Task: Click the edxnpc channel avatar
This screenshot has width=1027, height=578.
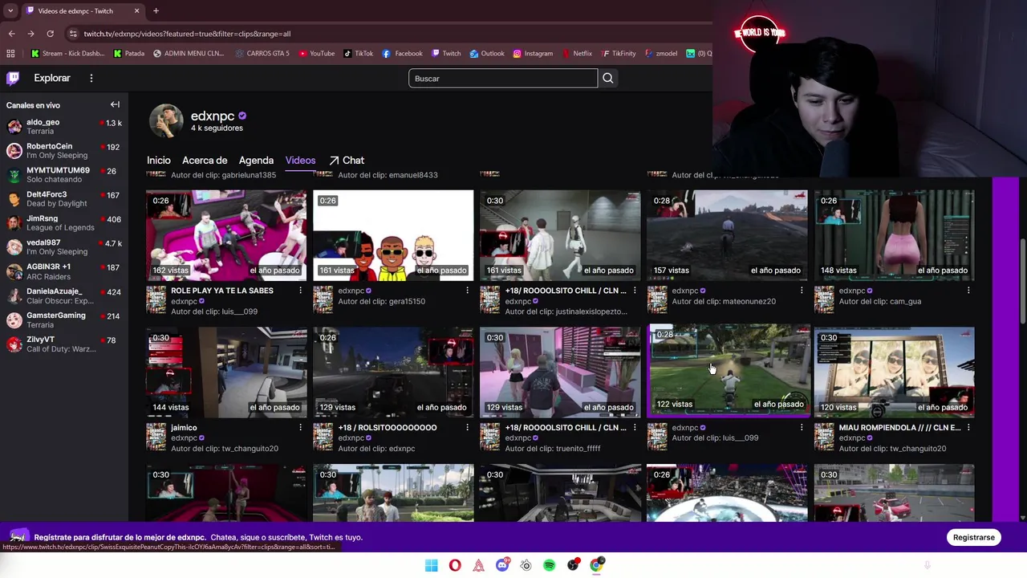Action: tap(166, 120)
